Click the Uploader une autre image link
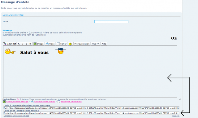This screenshot has height=118, width=198. point(16,116)
